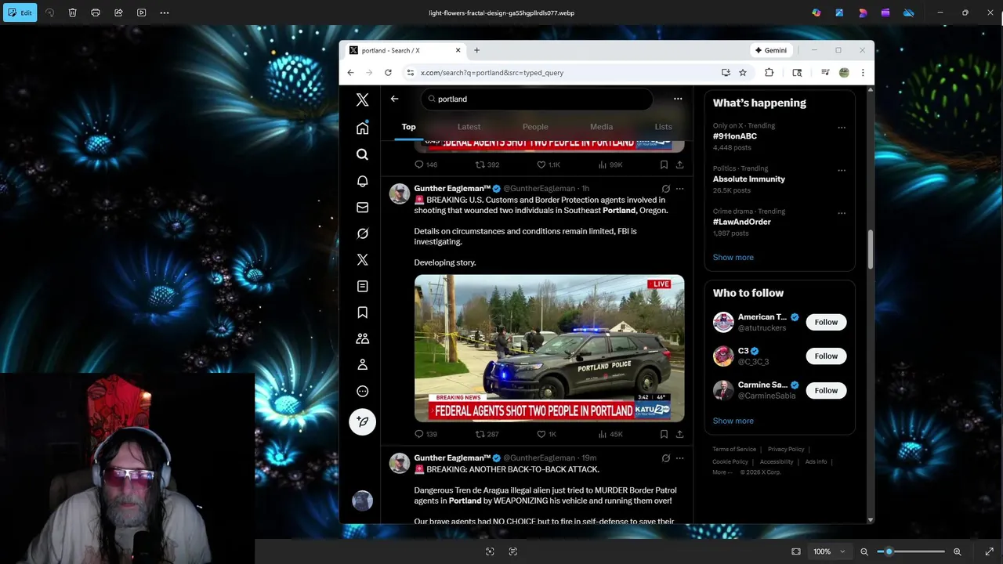1003x564 pixels.
Task: Reload the page in Chrome
Action: [388, 73]
